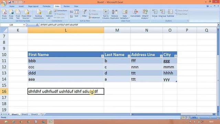Open From Other Sources menu
This screenshot has height=124, width=220.
tap(26, 14)
